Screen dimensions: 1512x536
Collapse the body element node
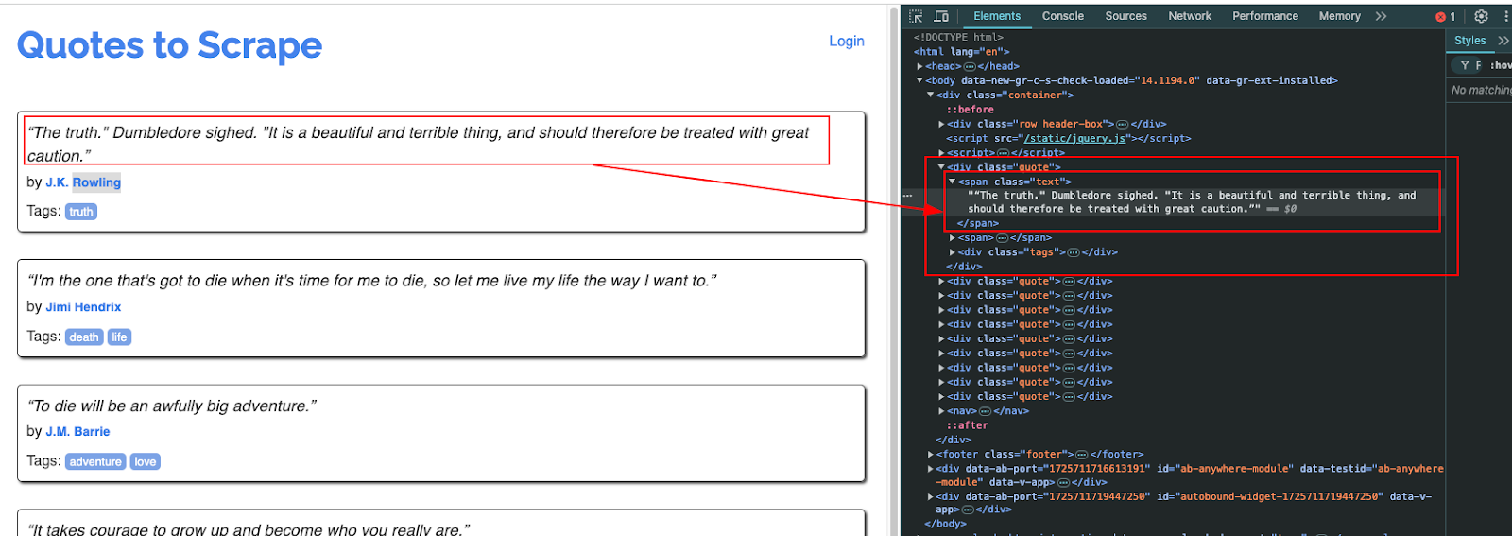919,80
